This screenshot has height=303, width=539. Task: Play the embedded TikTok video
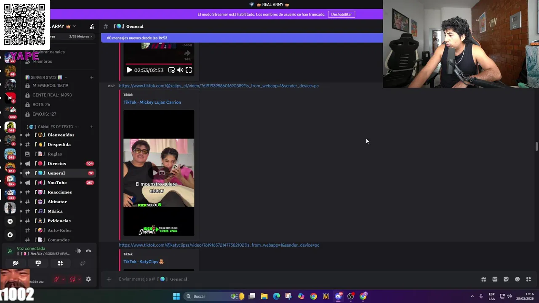pyautogui.click(x=129, y=70)
